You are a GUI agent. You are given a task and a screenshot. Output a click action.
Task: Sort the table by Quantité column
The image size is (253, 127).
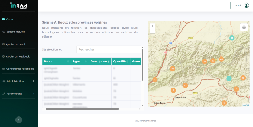(121, 61)
